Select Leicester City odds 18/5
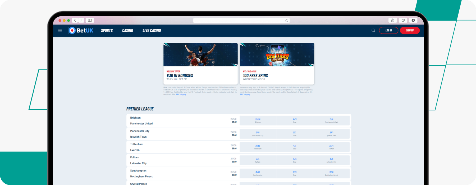This screenshot has height=185, width=476. click(331, 160)
